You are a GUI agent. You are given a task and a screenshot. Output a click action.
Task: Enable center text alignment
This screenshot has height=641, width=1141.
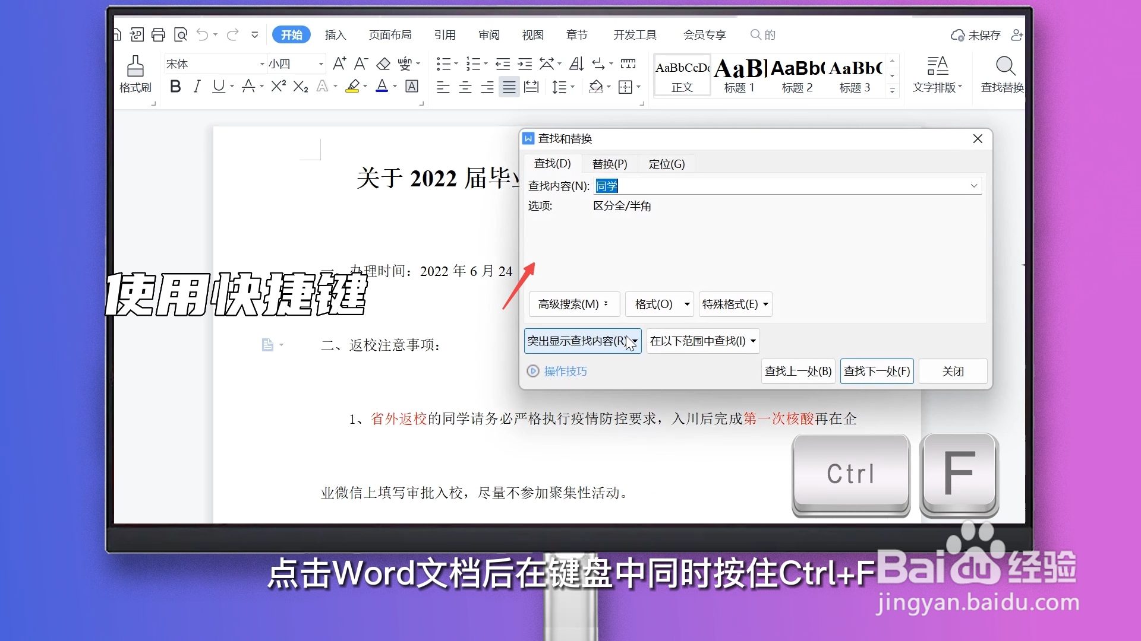[465, 87]
